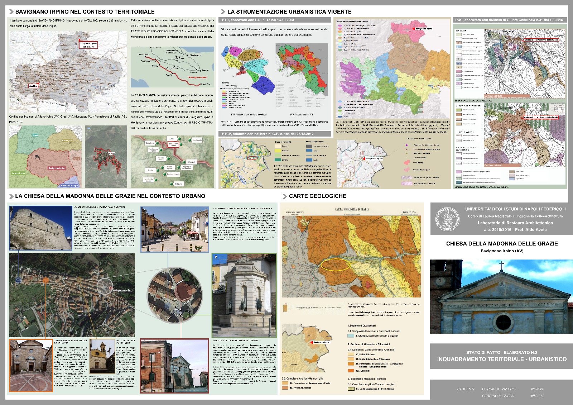Click the PTR, approvato con L.R. n. 13 banner
The height and width of the screenshot is (405, 573).
[275, 20]
